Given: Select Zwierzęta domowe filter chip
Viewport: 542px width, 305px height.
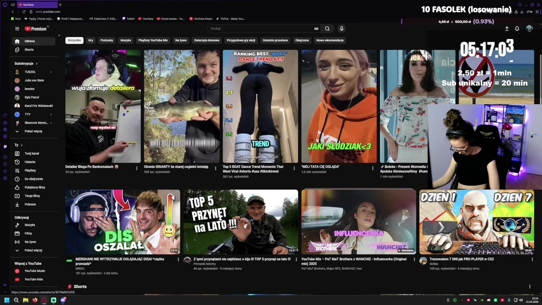Looking at the screenshot, I should 207,40.
